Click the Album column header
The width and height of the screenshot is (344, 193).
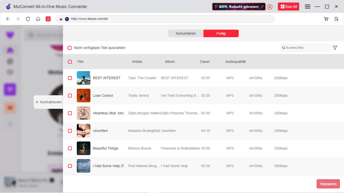tap(170, 62)
